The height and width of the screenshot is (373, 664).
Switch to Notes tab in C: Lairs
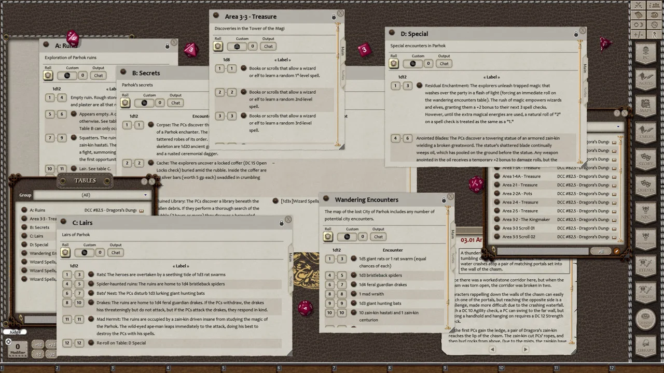tap(290, 280)
